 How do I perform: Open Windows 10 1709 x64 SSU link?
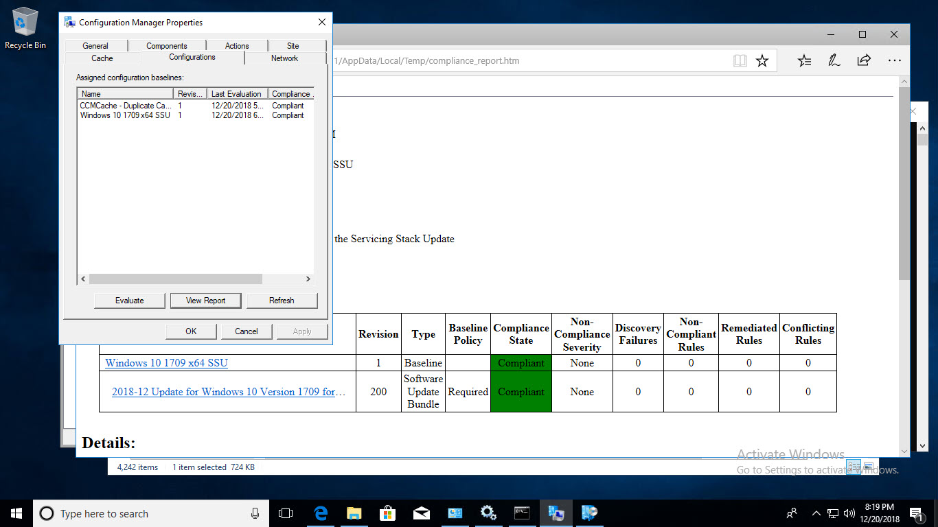[166, 363]
